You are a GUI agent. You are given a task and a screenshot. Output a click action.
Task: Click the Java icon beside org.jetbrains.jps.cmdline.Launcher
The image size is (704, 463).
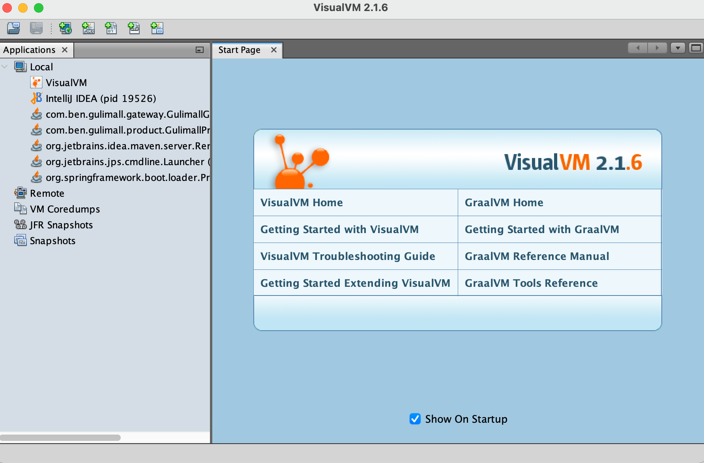pos(36,162)
